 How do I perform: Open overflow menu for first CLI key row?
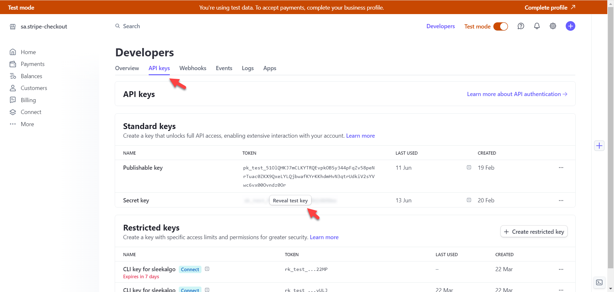click(x=561, y=269)
